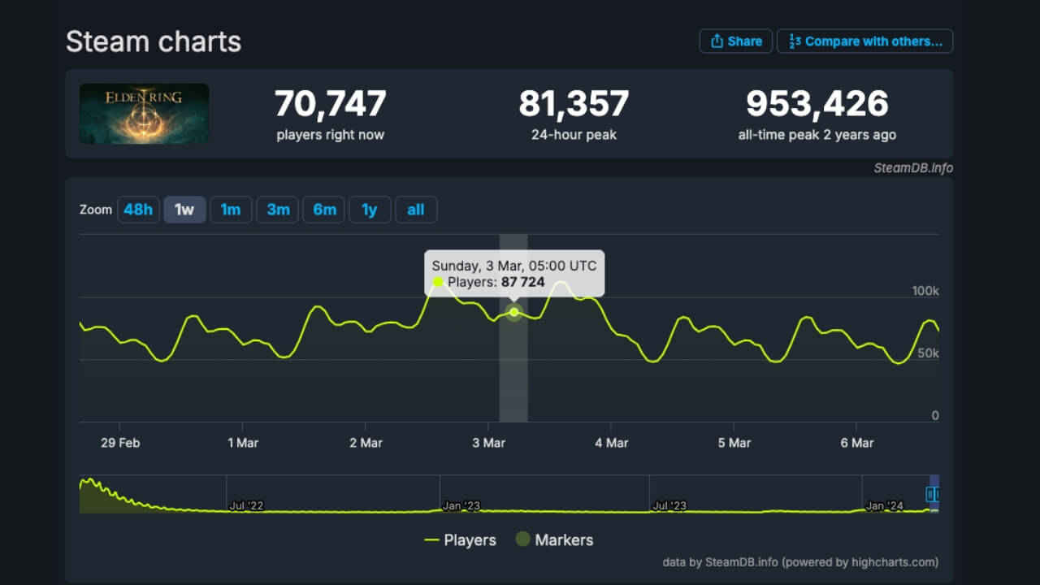Click the numbered-list icon before Compare with others

[794, 41]
